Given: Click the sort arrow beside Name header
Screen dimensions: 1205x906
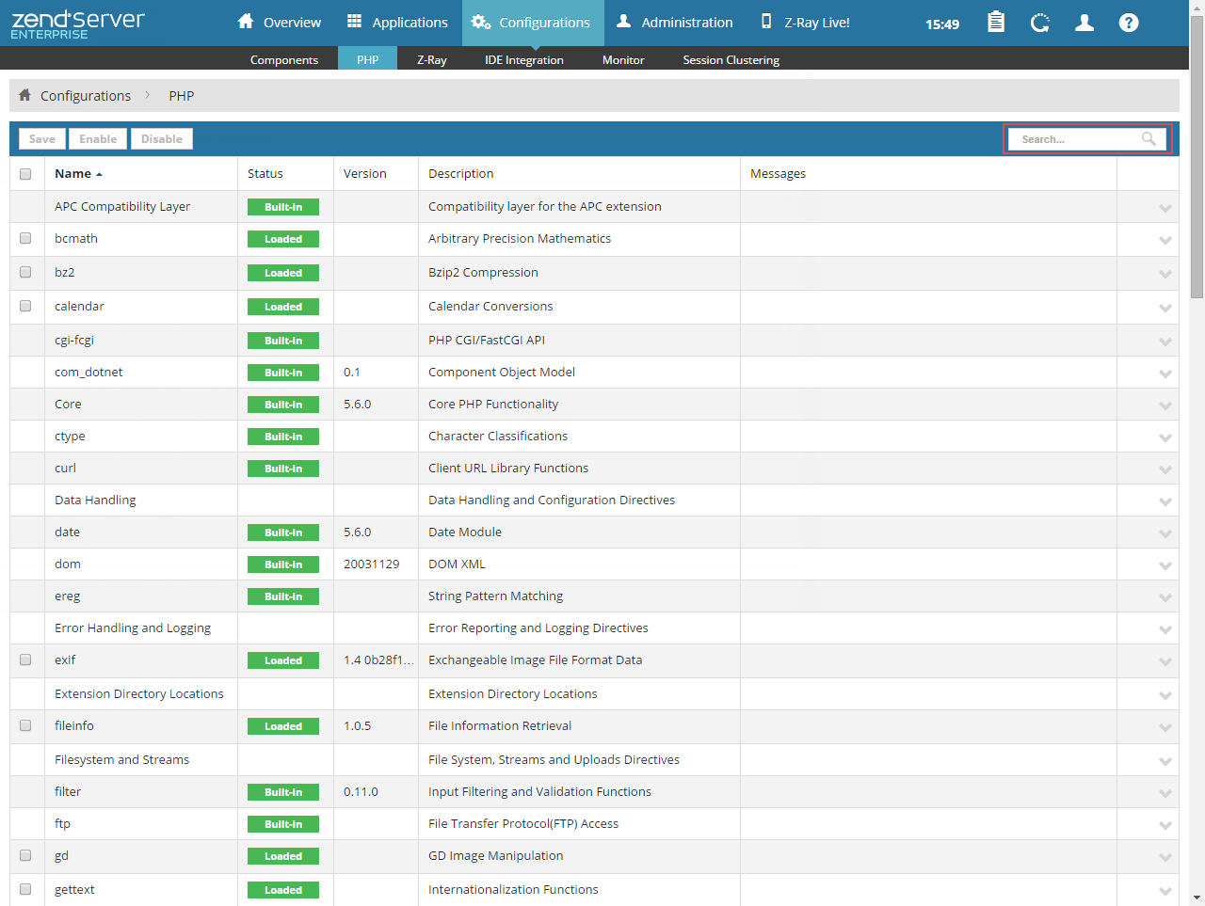Looking at the screenshot, I should coord(99,174).
